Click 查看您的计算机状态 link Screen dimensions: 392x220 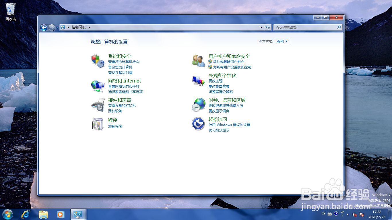click(124, 62)
